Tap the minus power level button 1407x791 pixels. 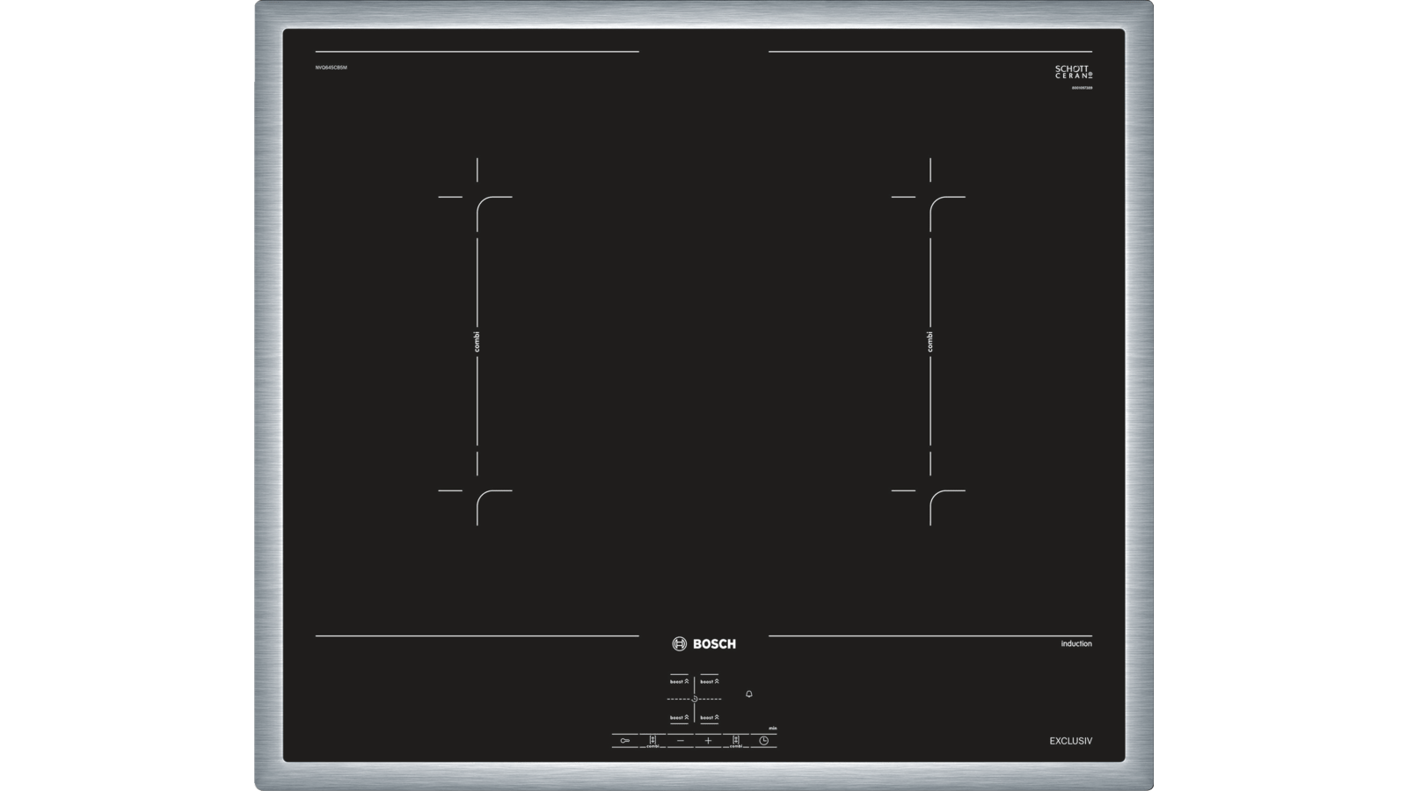(681, 741)
